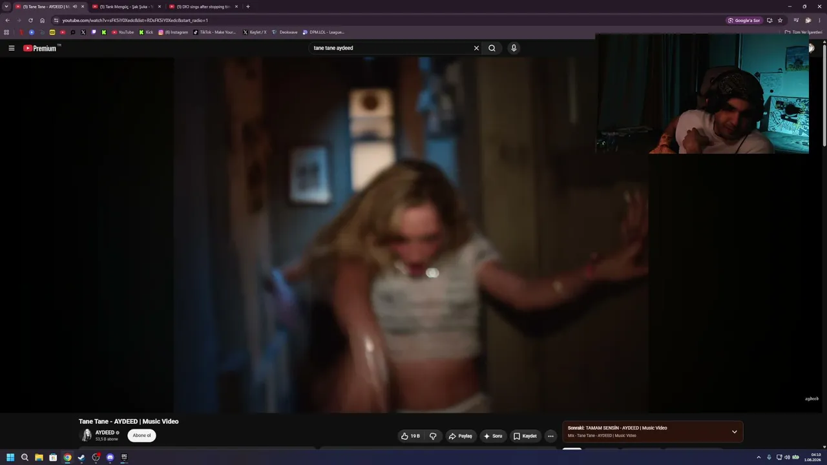
Task: Open Discord from the taskbar
Action: coord(110,457)
